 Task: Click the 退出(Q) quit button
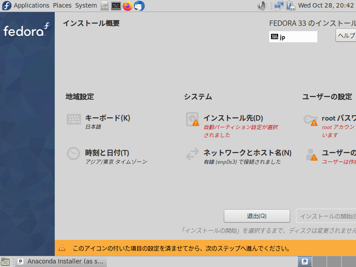point(257,216)
